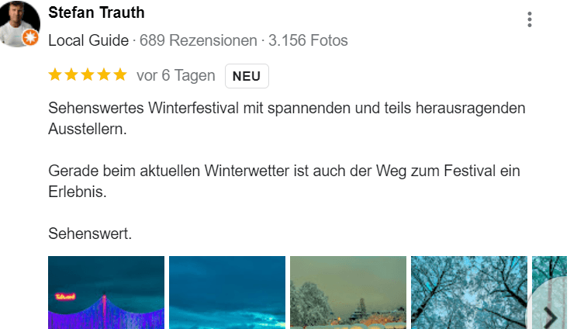The width and height of the screenshot is (584, 329).
Task: Click the NEU badge
Action: tap(247, 76)
